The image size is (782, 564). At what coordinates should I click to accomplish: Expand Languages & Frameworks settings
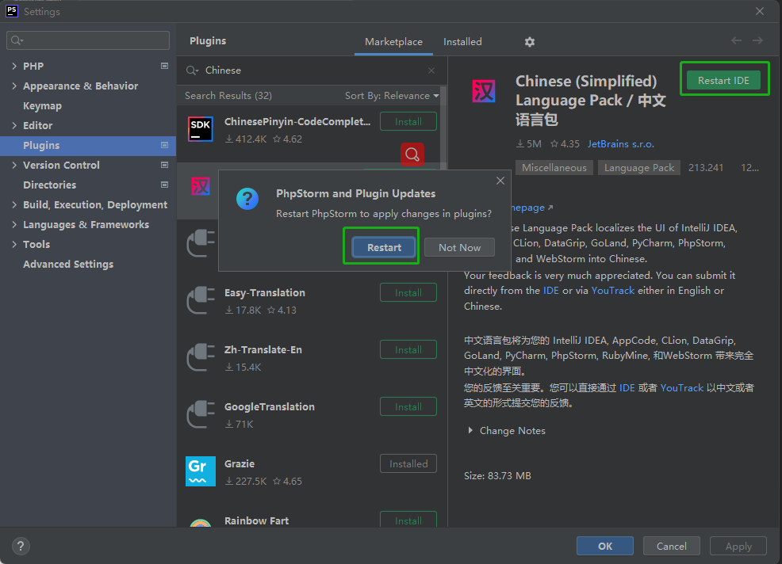[14, 224]
